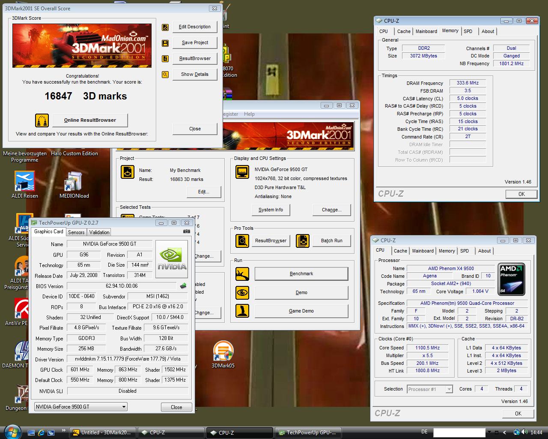This screenshot has height=439, width=548.
Task: Launch Internet Explorer from quick launch
Action: 41,433
